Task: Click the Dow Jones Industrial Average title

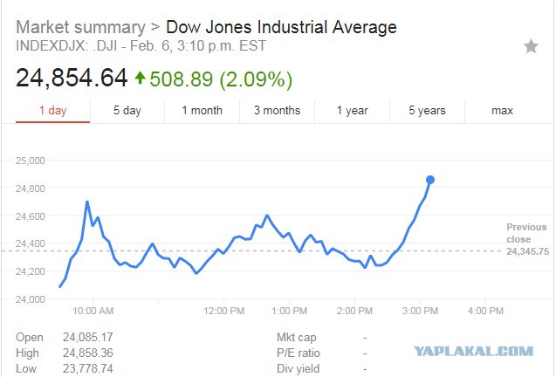Action: click(x=281, y=27)
